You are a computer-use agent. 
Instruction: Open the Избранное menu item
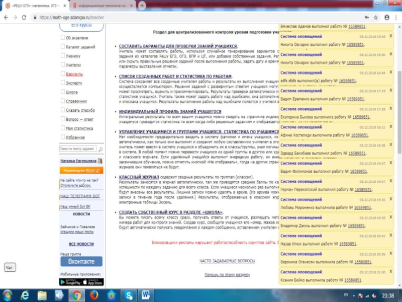75,137
